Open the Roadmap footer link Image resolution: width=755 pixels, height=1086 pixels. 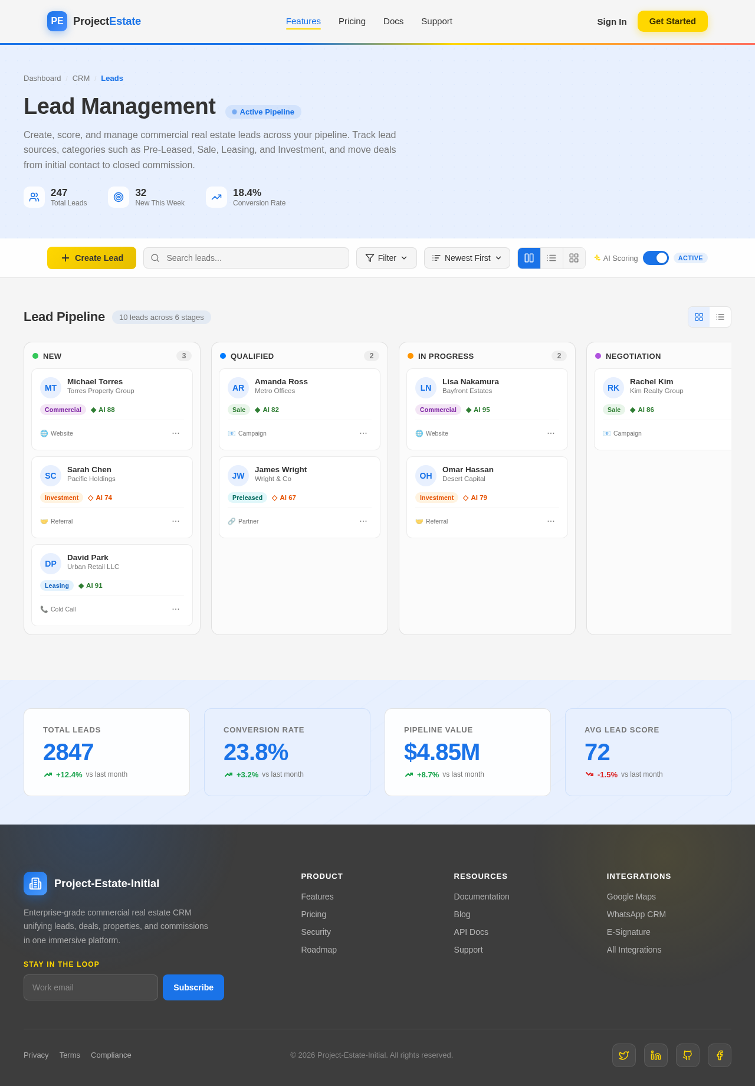(x=319, y=950)
